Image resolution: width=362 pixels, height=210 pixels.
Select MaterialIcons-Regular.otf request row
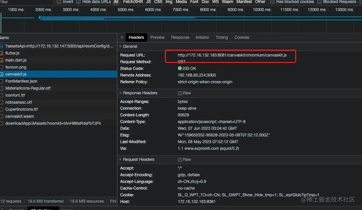coord(58,88)
